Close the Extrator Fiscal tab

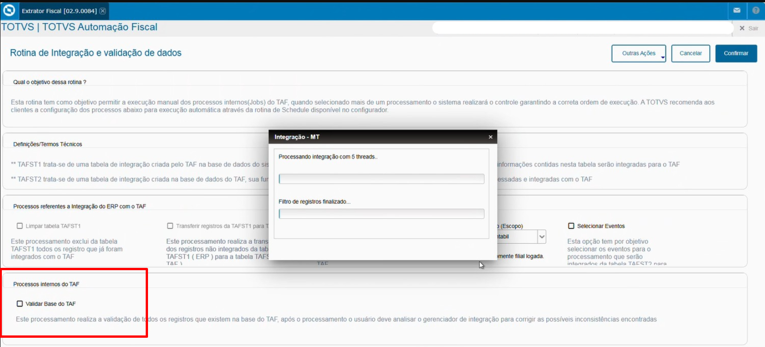coord(103,11)
